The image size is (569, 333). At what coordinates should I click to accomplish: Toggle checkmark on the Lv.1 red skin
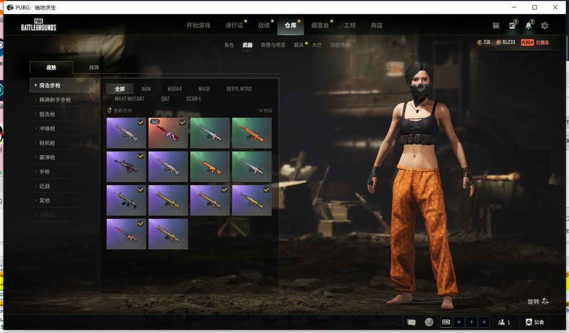coord(182,123)
